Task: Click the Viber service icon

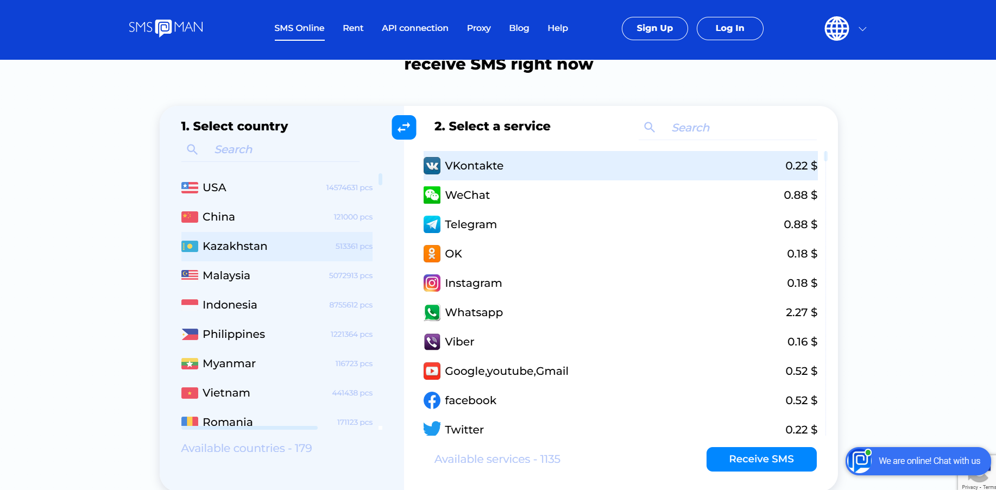Action: pyautogui.click(x=432, y=342)
